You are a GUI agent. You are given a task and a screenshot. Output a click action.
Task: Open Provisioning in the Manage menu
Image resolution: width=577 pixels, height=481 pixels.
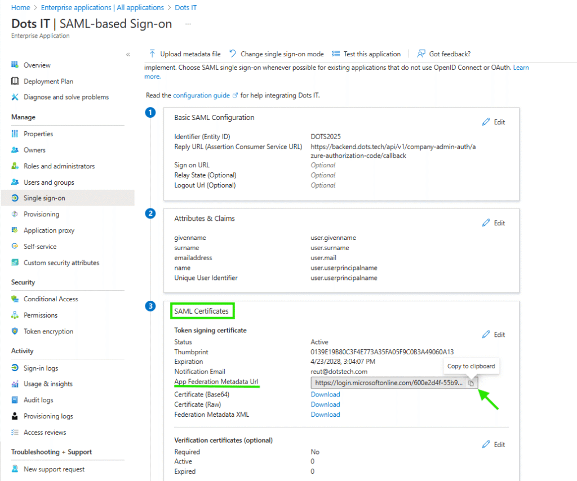click(x=41, y=215)
